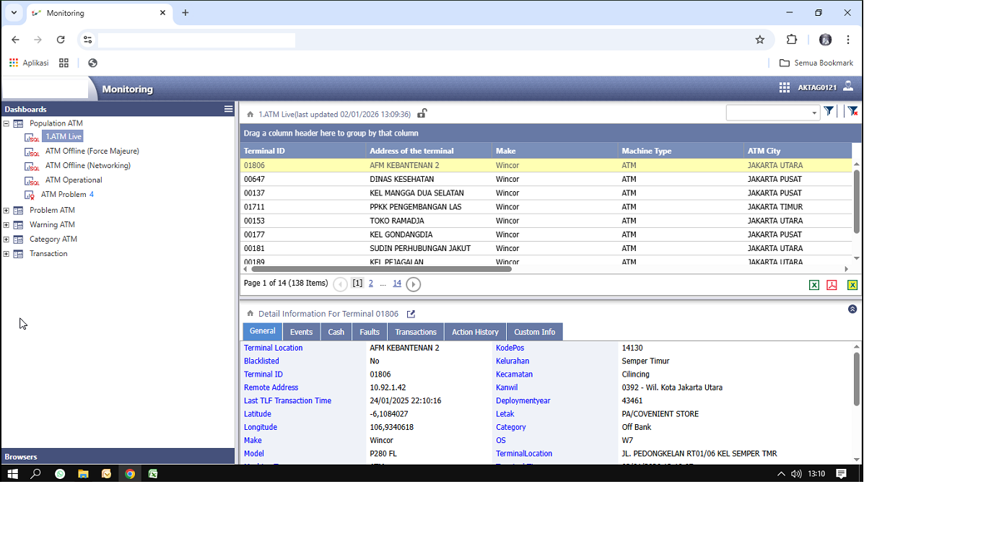Click the filter funnel icon
The image size is (986, 554).
829,111
